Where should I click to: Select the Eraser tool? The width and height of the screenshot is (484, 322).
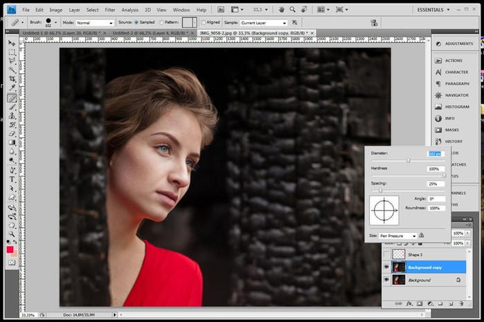coord(12,134)
